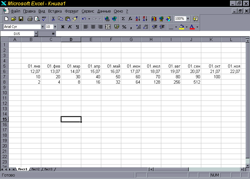This screenshot has width=250, height=179.
Task: Print using the printer icon
Action: click(x=30, y=19)
